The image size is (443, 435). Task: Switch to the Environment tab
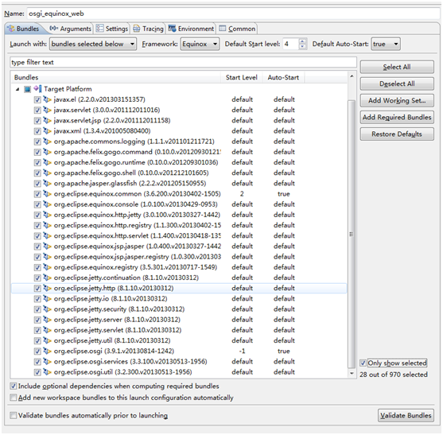click(191, 29)
